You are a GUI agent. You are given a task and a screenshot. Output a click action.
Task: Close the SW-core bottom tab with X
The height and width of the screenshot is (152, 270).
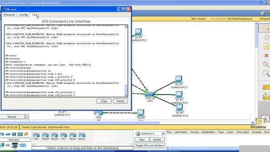click(x=27, y=117)
